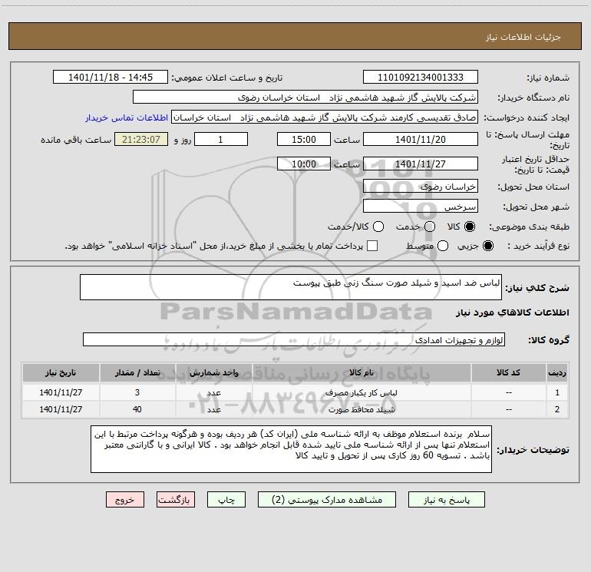591x572 pixels.
Task: Click the کد کالا column header
Action: [x=508, y=373]
